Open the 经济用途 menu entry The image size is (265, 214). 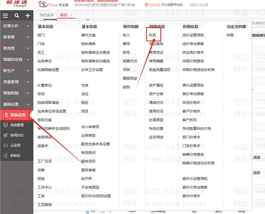coord(156,137)
